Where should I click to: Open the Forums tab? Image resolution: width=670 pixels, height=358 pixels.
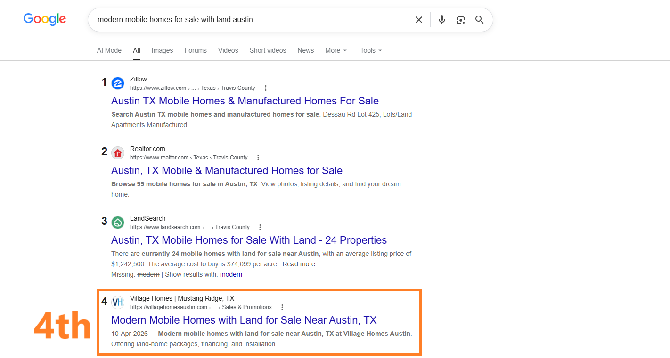tap(196, 50)
